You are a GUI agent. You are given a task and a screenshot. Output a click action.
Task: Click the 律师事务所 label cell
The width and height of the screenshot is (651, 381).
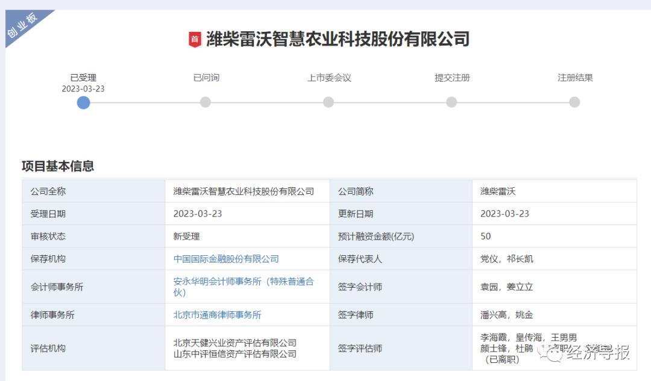click(x=94, y=315)
